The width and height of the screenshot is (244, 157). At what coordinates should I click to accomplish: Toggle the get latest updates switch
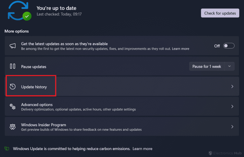coord(229,46)
